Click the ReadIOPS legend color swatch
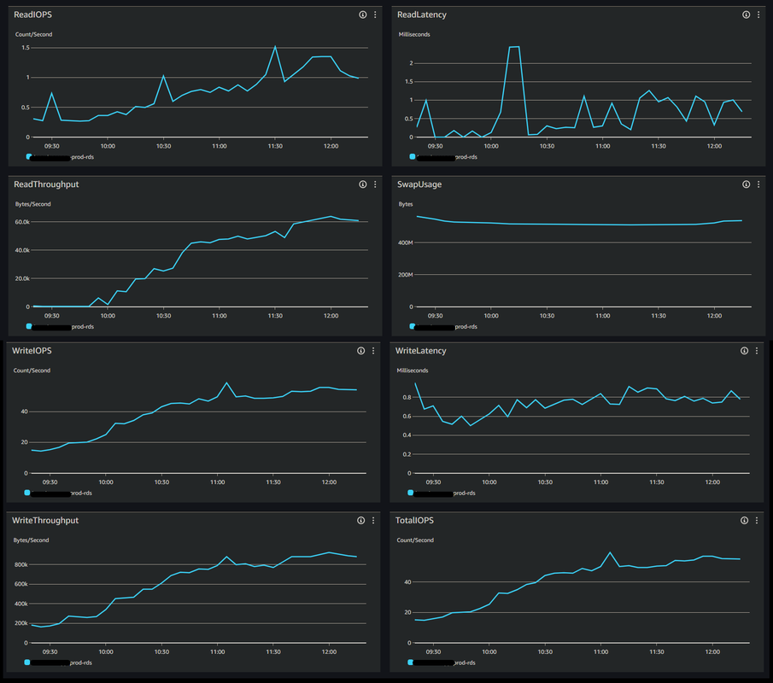 (x=28, y=157)
